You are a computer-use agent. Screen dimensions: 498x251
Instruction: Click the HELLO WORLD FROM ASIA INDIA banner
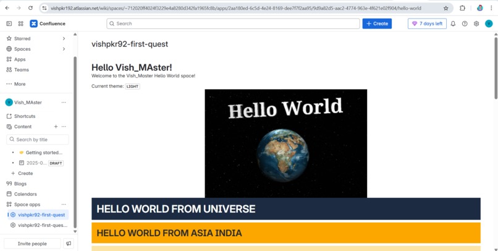point(286,233)
